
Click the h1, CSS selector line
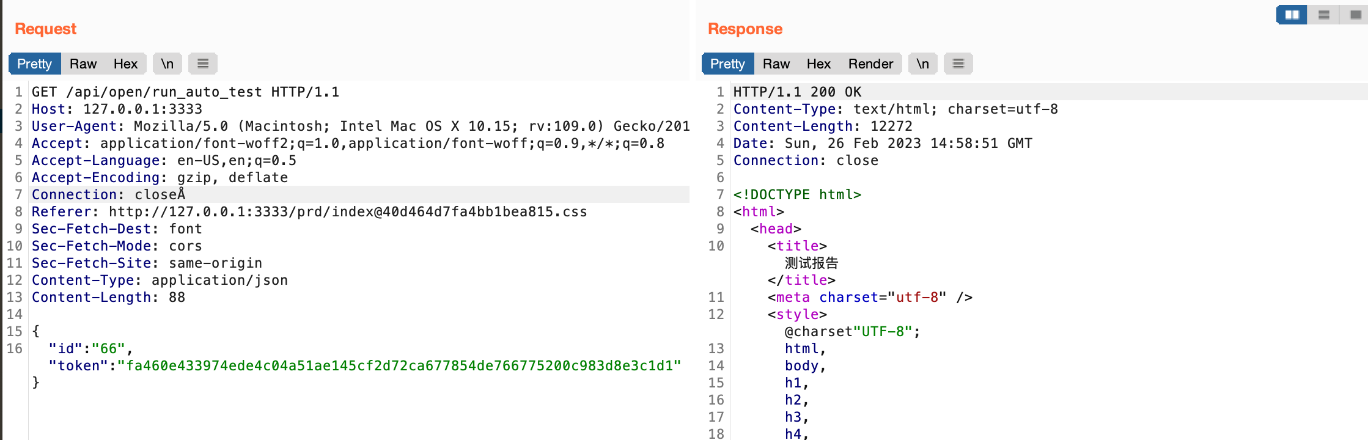796,383
